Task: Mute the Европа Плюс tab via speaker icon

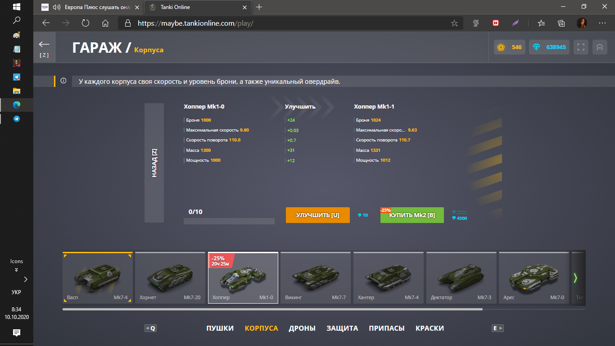Action: tap(57, 7)
